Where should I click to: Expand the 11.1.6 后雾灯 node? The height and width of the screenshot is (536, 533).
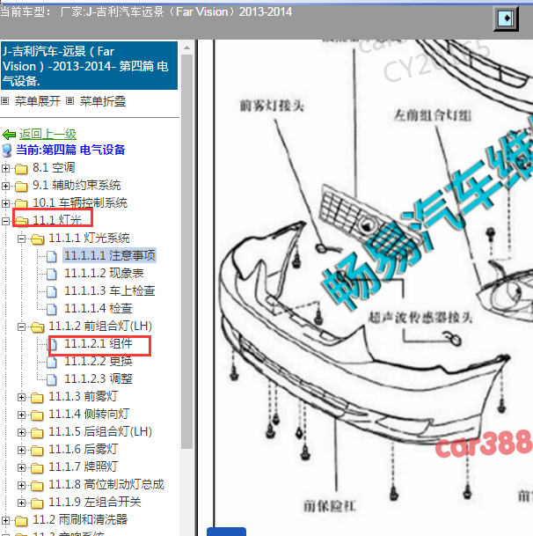pyautogui.click(x=21, y=450)
